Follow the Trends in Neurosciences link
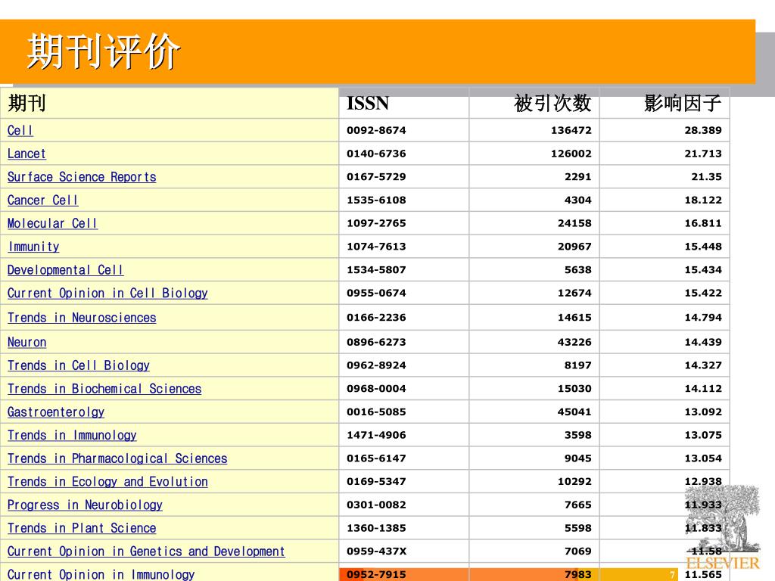The height and width of the screenshot is (581, 775). pyautogui.click(x=82, y=318)
